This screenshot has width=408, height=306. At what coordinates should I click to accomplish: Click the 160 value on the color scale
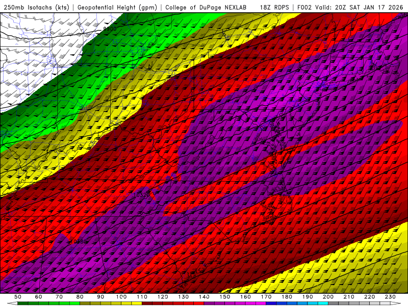(245, 297)
